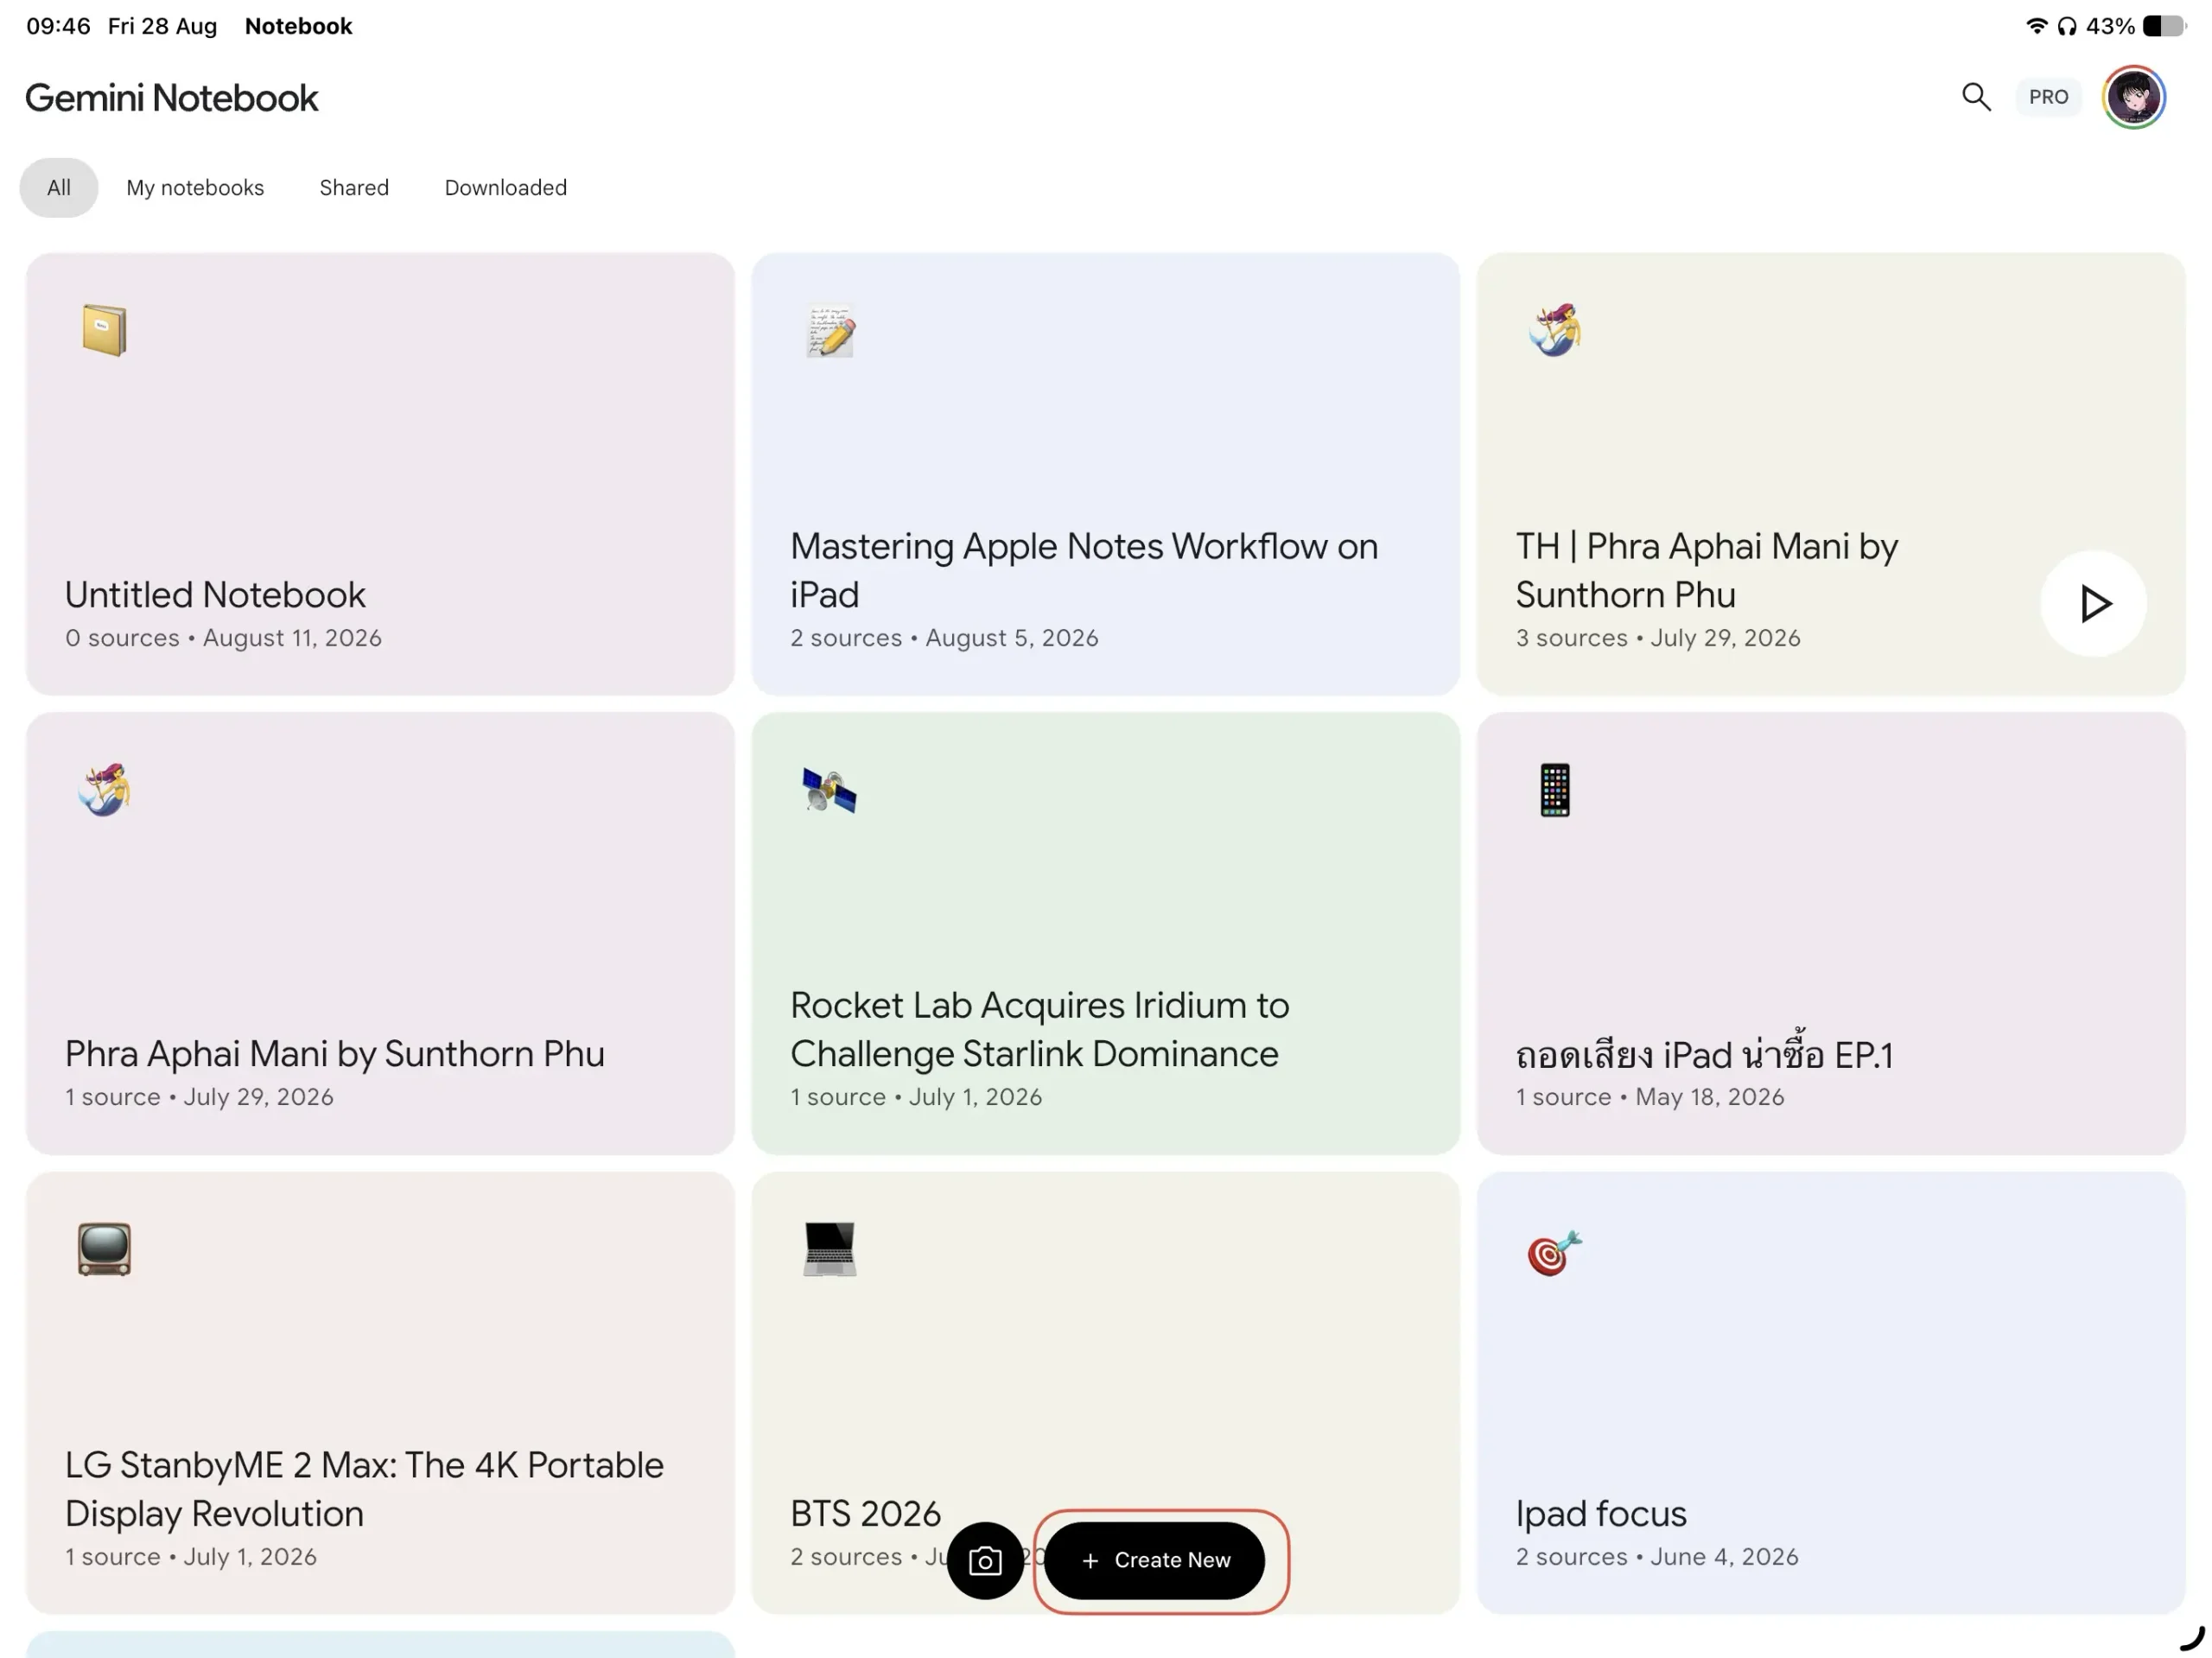Open Rocket Lab Acquires Iridium notebook title

coord(1040,1029)
